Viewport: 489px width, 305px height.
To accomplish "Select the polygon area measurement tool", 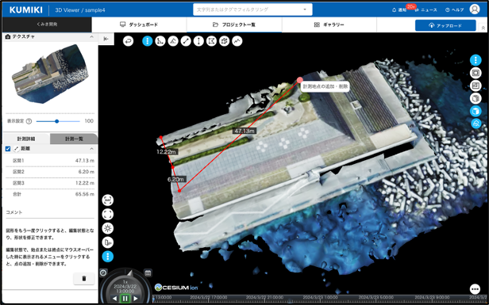I will [211, 41].
